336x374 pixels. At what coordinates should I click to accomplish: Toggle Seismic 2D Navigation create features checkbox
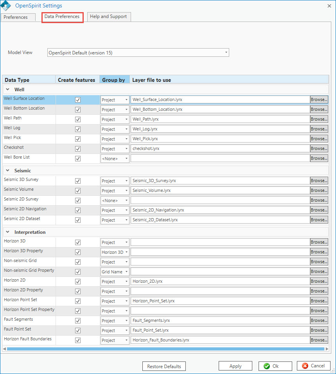[78, 210]
